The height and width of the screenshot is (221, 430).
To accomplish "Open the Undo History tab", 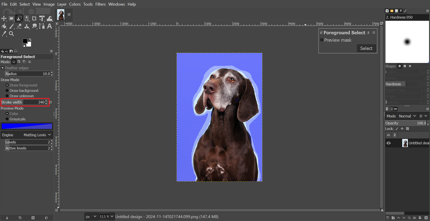I will (7, 51).
